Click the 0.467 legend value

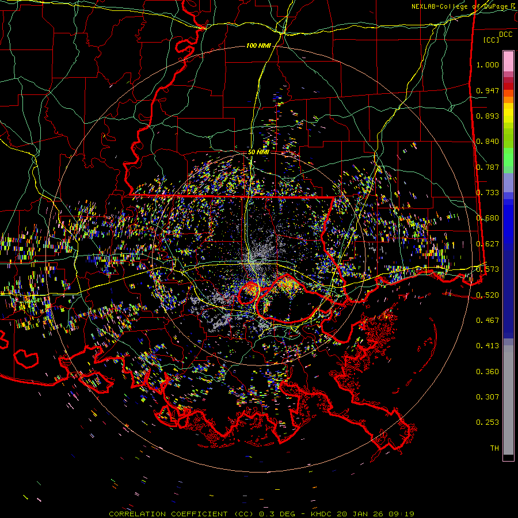[x=487, y=321]
